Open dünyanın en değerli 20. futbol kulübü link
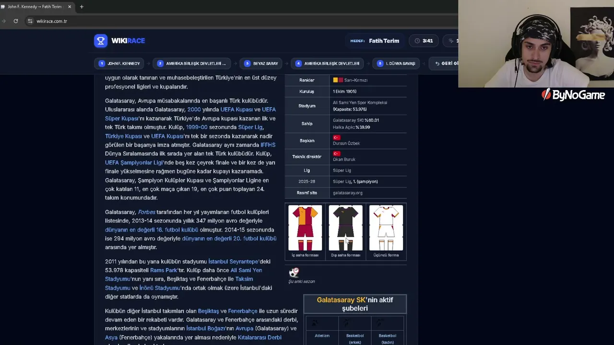 229,238
